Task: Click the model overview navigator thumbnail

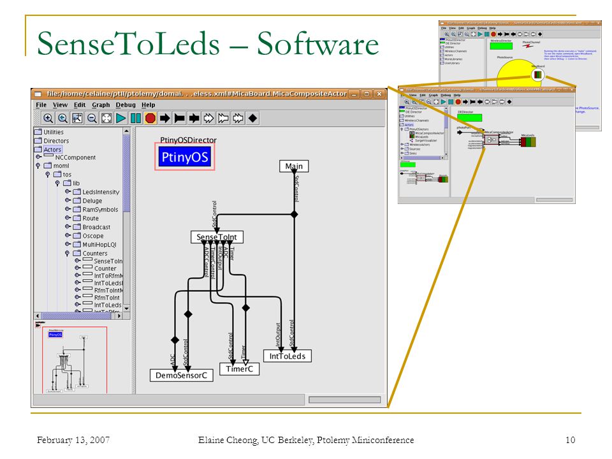Action: coord(75,360)
